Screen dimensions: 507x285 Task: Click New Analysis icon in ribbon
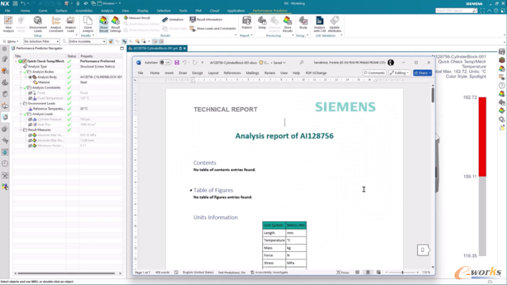click(8, 24)
